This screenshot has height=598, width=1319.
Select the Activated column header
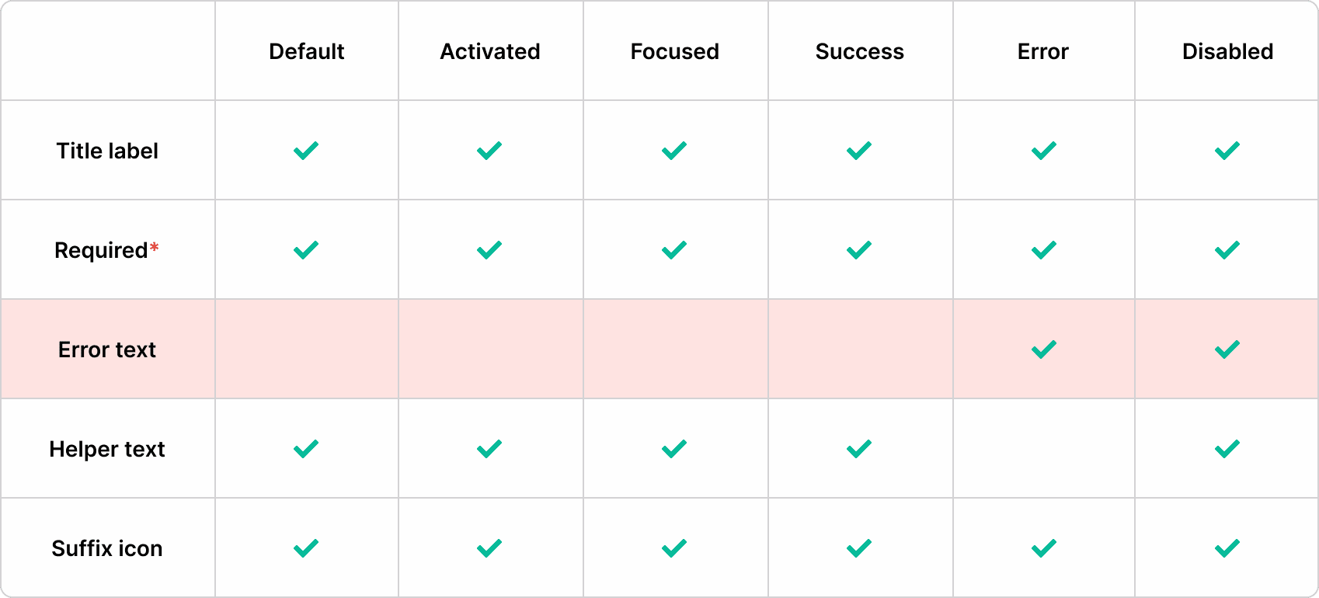490,51
